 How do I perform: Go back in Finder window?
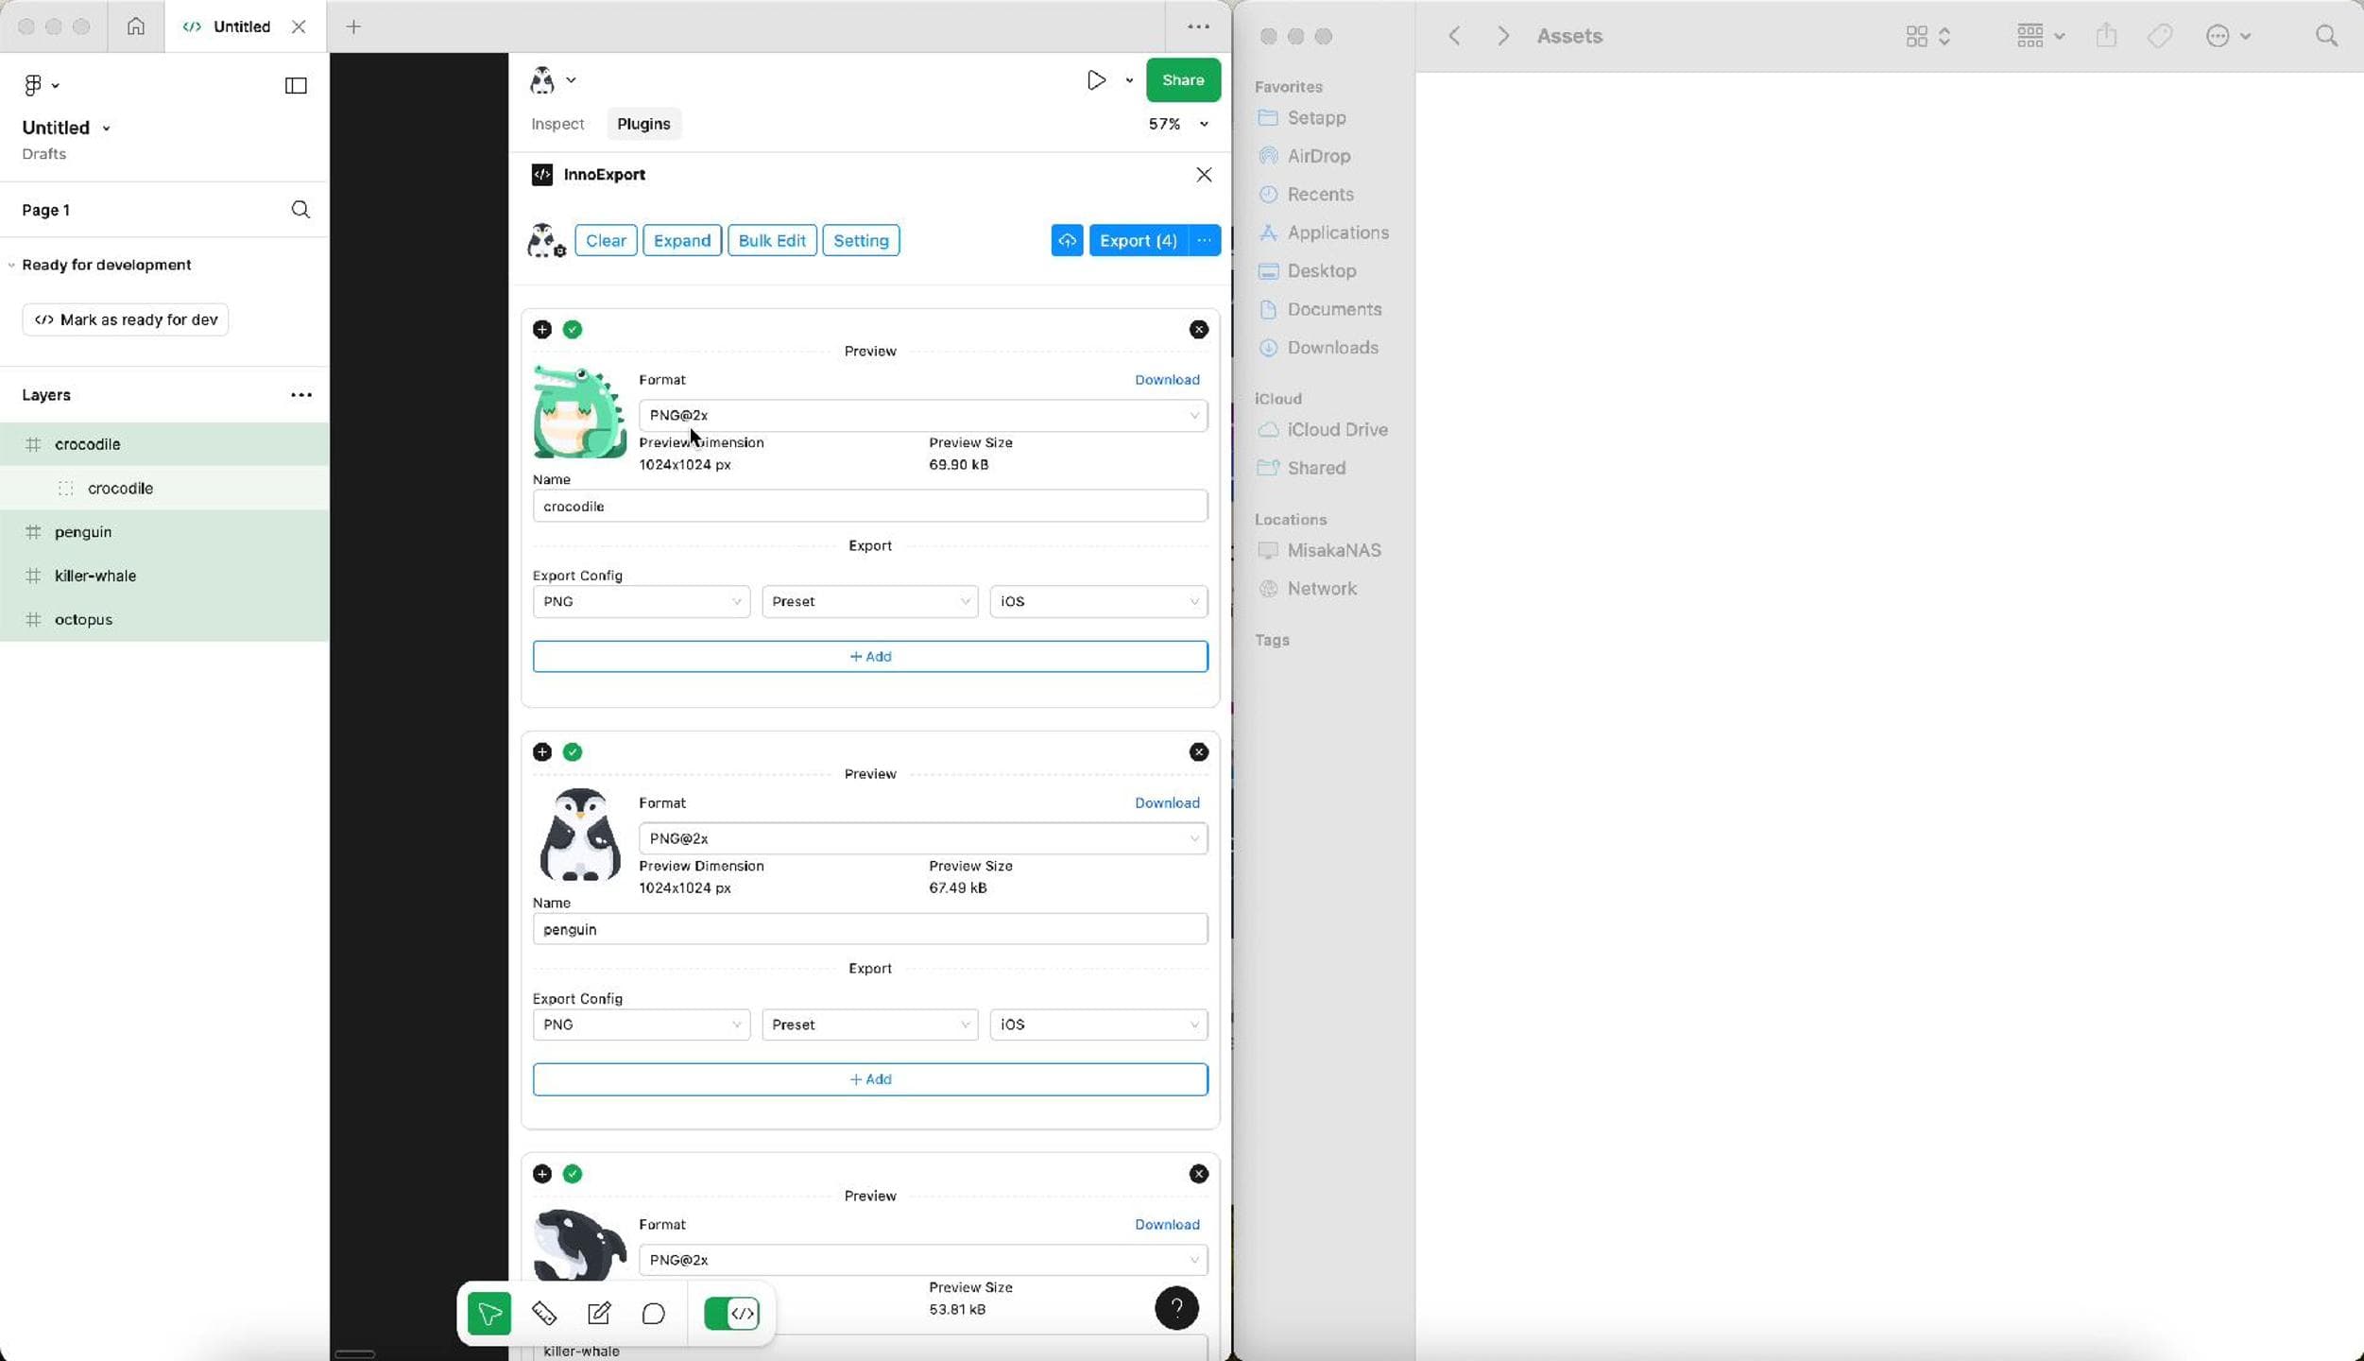tap(1454, 36)
